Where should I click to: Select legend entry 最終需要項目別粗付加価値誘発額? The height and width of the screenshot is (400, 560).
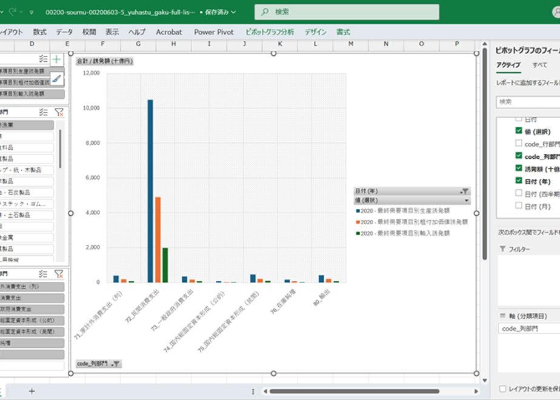[412, 222]
